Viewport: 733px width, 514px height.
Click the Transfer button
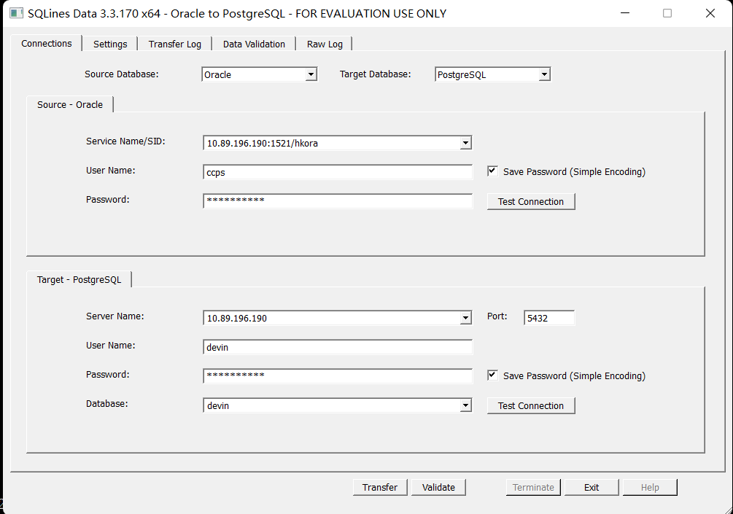[379, 487]
